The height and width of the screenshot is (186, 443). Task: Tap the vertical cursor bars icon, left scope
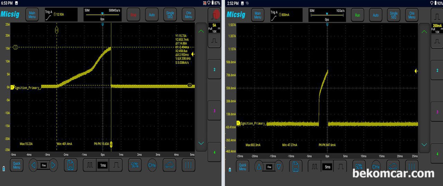coord(188,165)
